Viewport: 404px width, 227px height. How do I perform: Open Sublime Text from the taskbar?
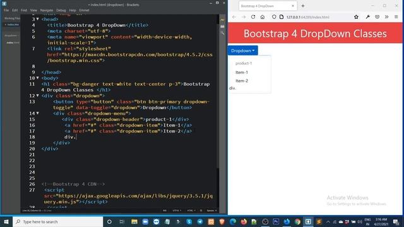pos(319,221)
